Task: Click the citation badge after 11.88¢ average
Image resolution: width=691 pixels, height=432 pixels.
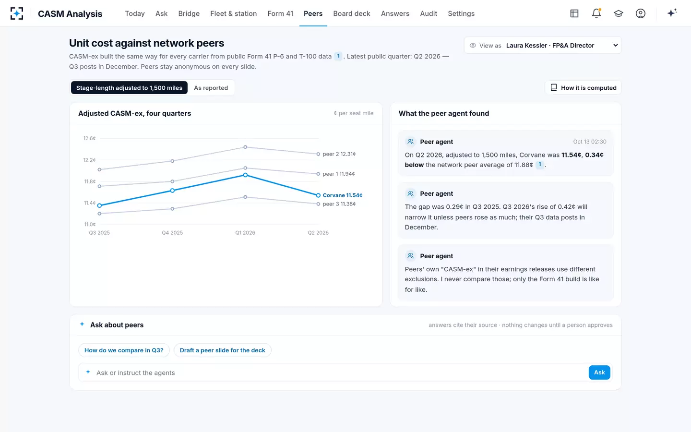Action: (x=540, y=165)
